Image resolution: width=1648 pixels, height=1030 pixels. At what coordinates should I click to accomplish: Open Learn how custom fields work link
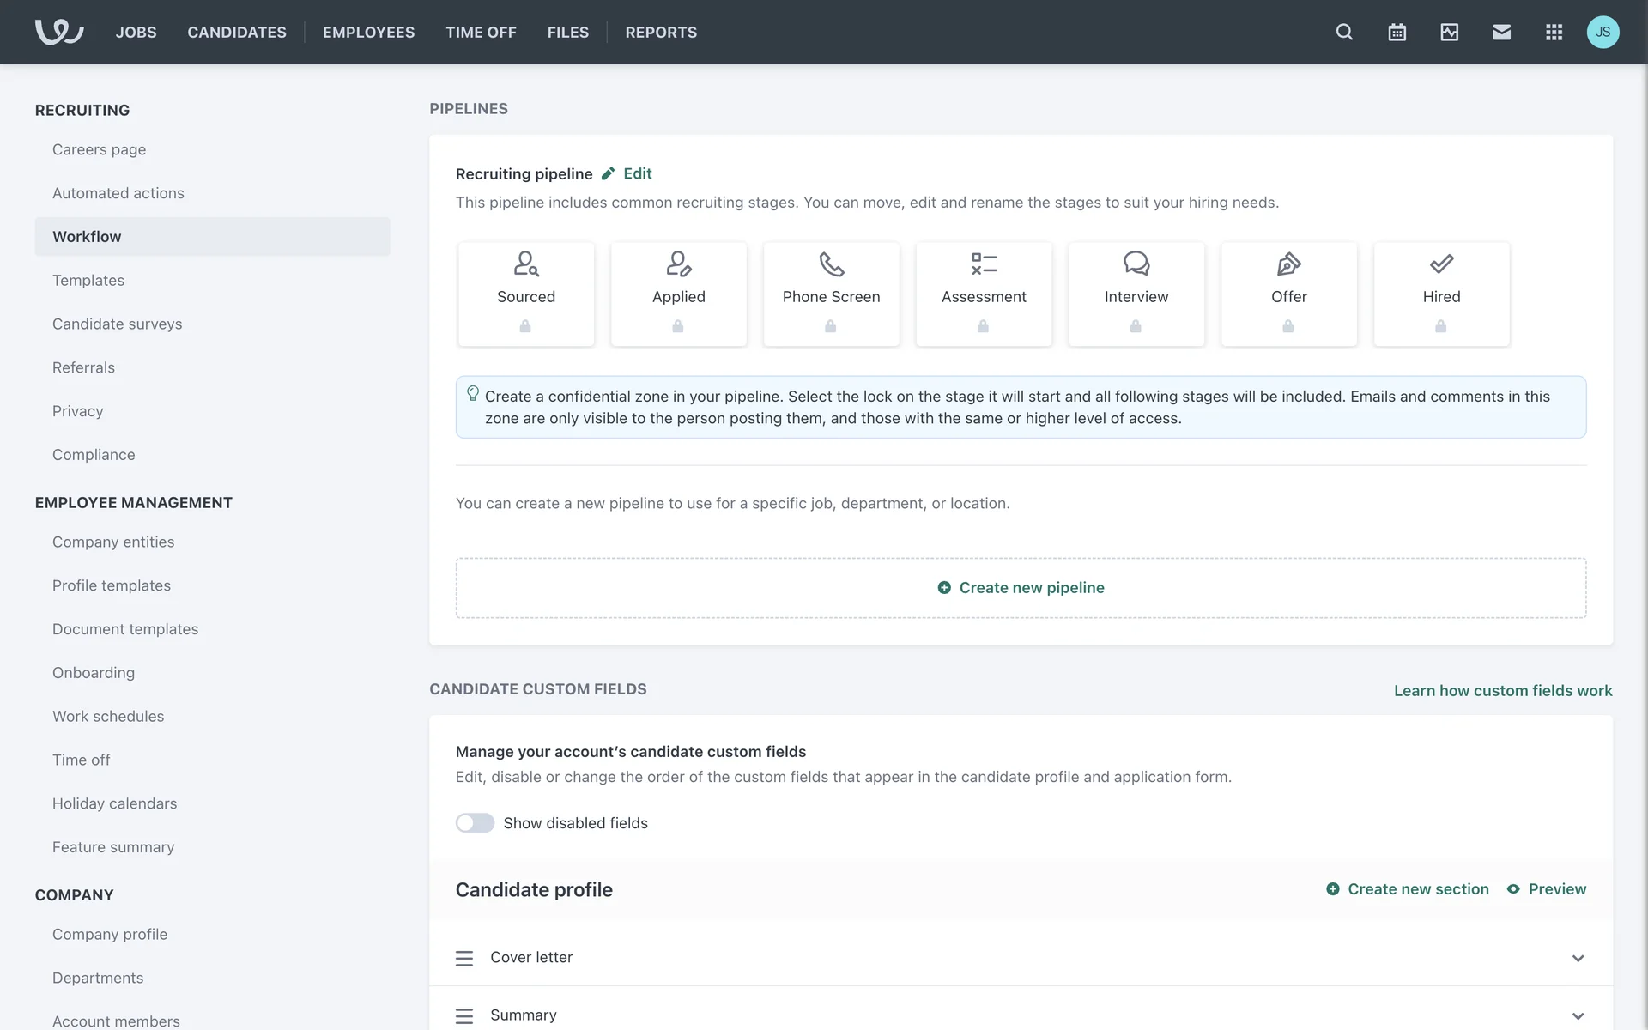(x=1503, y=690)
